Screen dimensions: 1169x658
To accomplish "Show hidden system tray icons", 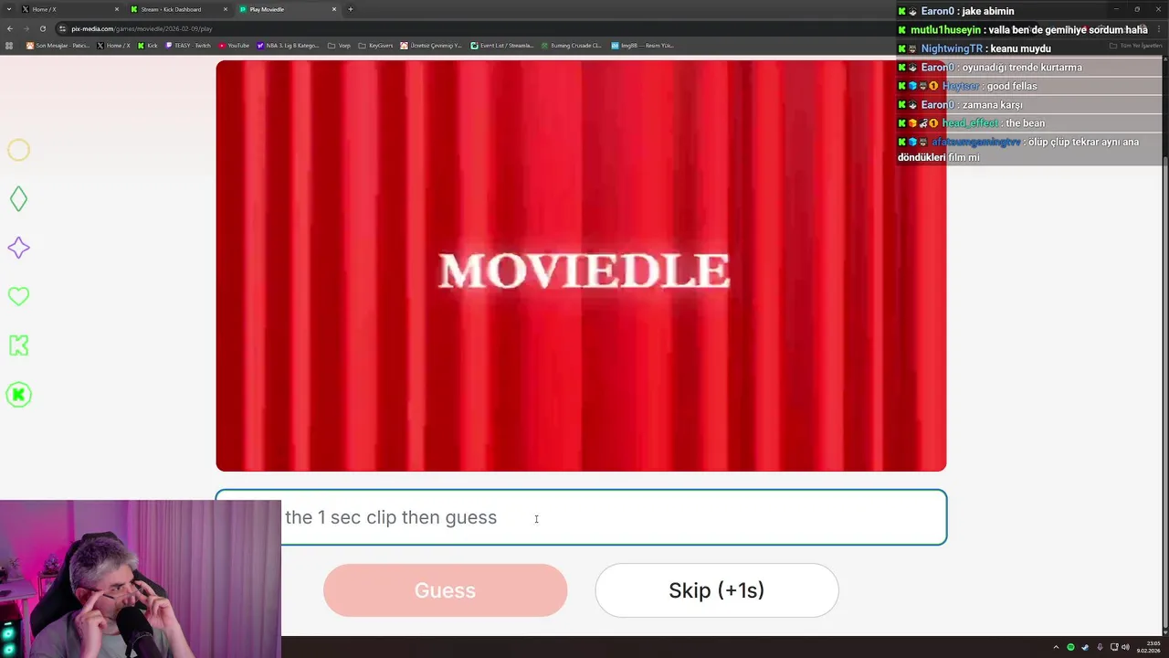I will (1057, 647).
